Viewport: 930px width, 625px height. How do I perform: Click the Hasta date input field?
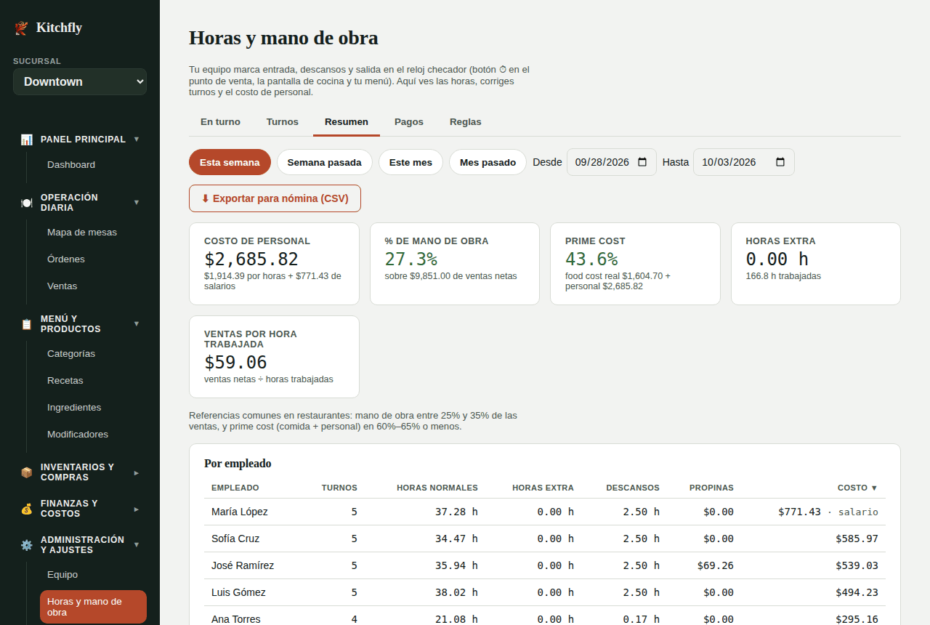(x=743, y=162)
